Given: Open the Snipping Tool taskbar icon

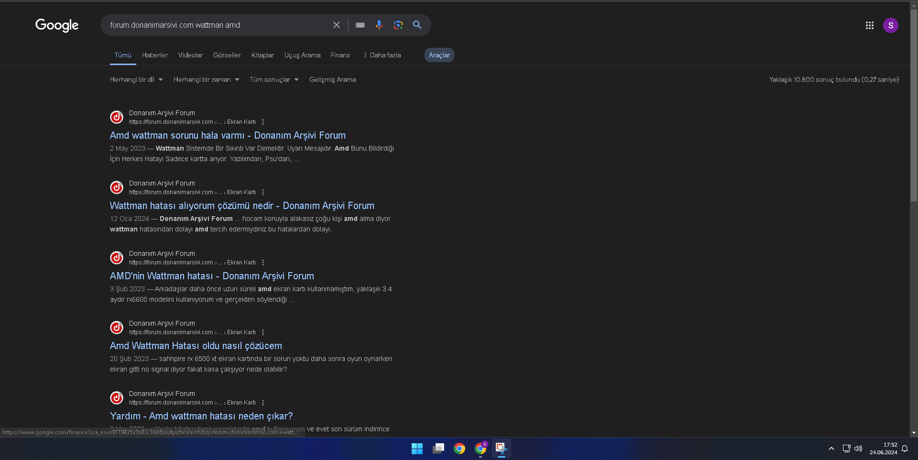Looking at the screenshot, I should pyautogui.click(x=501, y=449).
